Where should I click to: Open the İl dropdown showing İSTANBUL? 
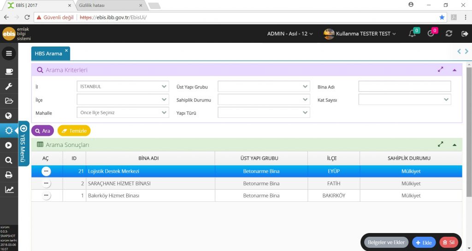click(x=123, y=87)
